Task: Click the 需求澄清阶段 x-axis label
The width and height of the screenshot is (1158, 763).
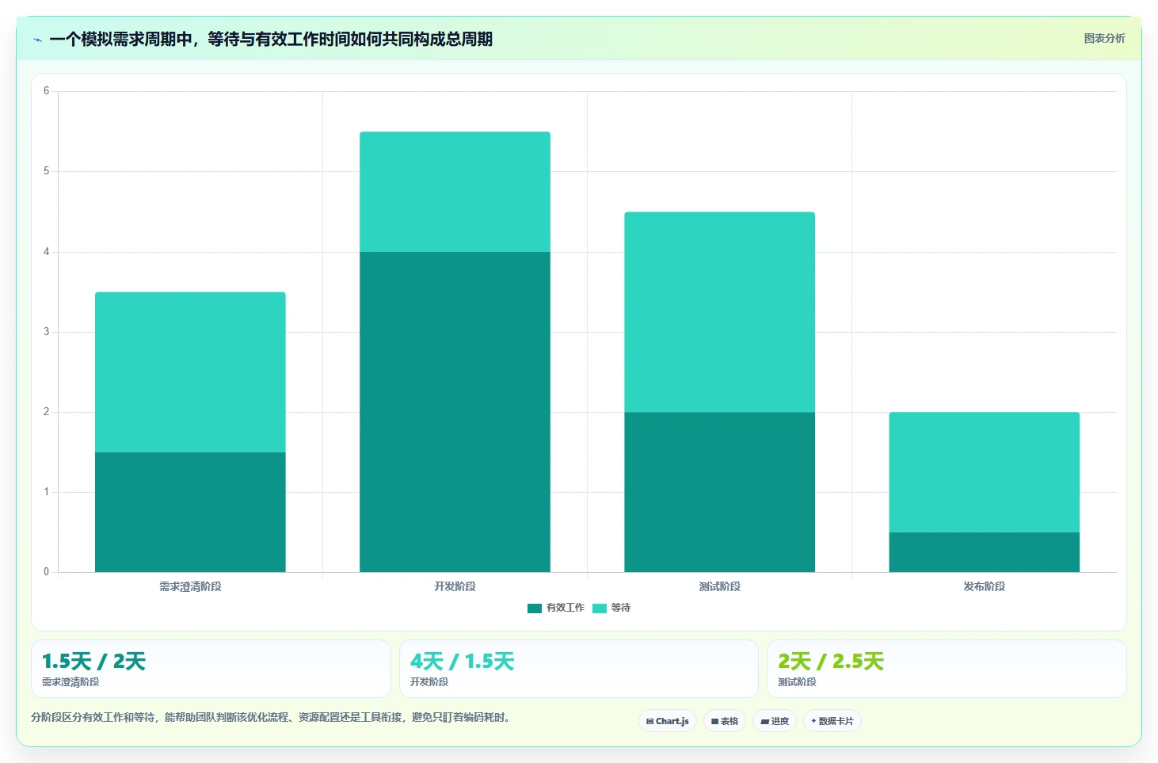Action: click(190, 586)
